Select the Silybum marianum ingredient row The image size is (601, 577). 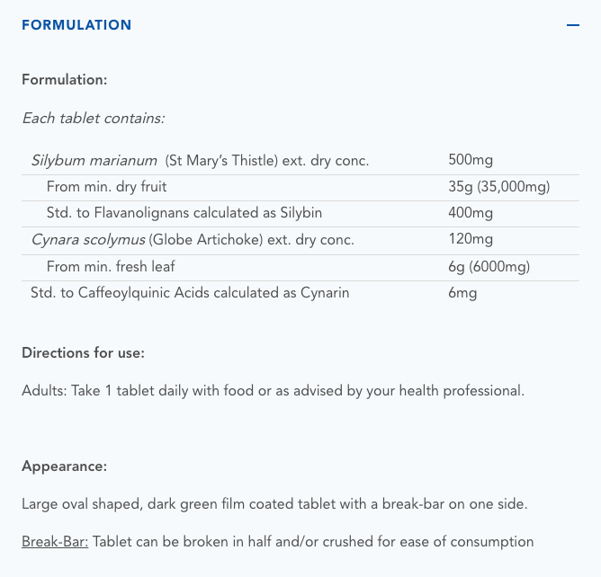pos(200,161)
